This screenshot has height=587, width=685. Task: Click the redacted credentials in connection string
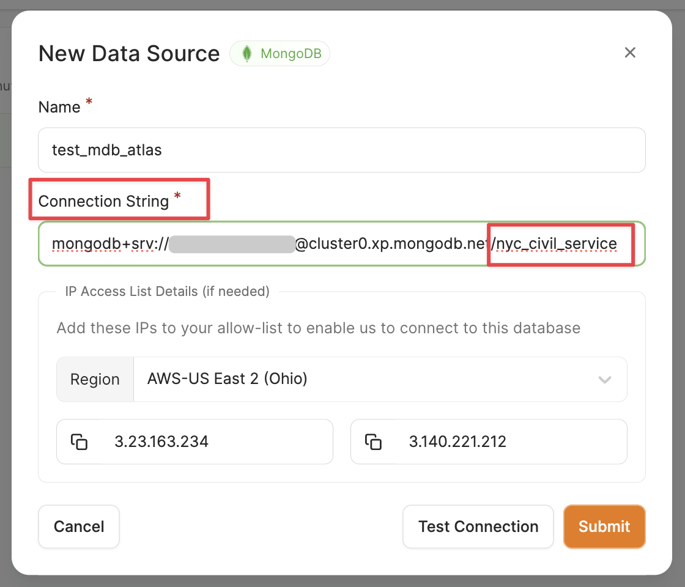(x=231, y=244)
